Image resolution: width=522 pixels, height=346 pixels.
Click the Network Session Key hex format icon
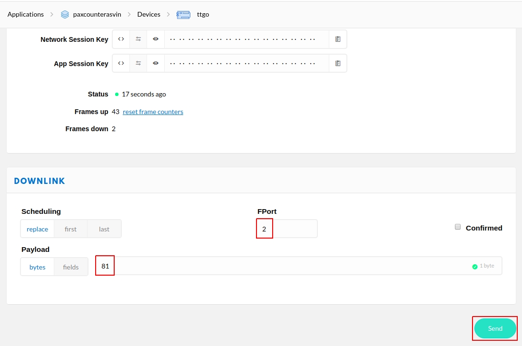coord(121,39)
